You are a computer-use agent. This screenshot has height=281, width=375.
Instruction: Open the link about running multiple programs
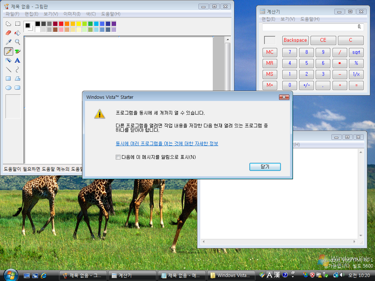pos(167,143)
